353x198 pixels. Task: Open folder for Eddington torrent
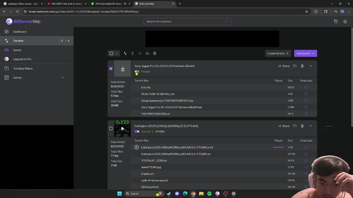295,126
